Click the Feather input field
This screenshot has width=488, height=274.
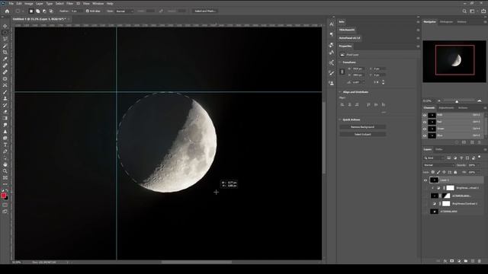pos(76,11)
